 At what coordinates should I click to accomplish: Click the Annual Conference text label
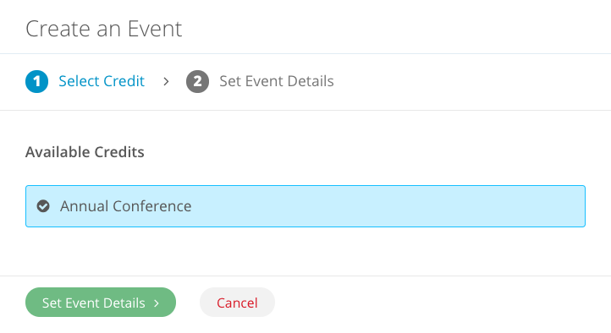[x=126, y=206]
